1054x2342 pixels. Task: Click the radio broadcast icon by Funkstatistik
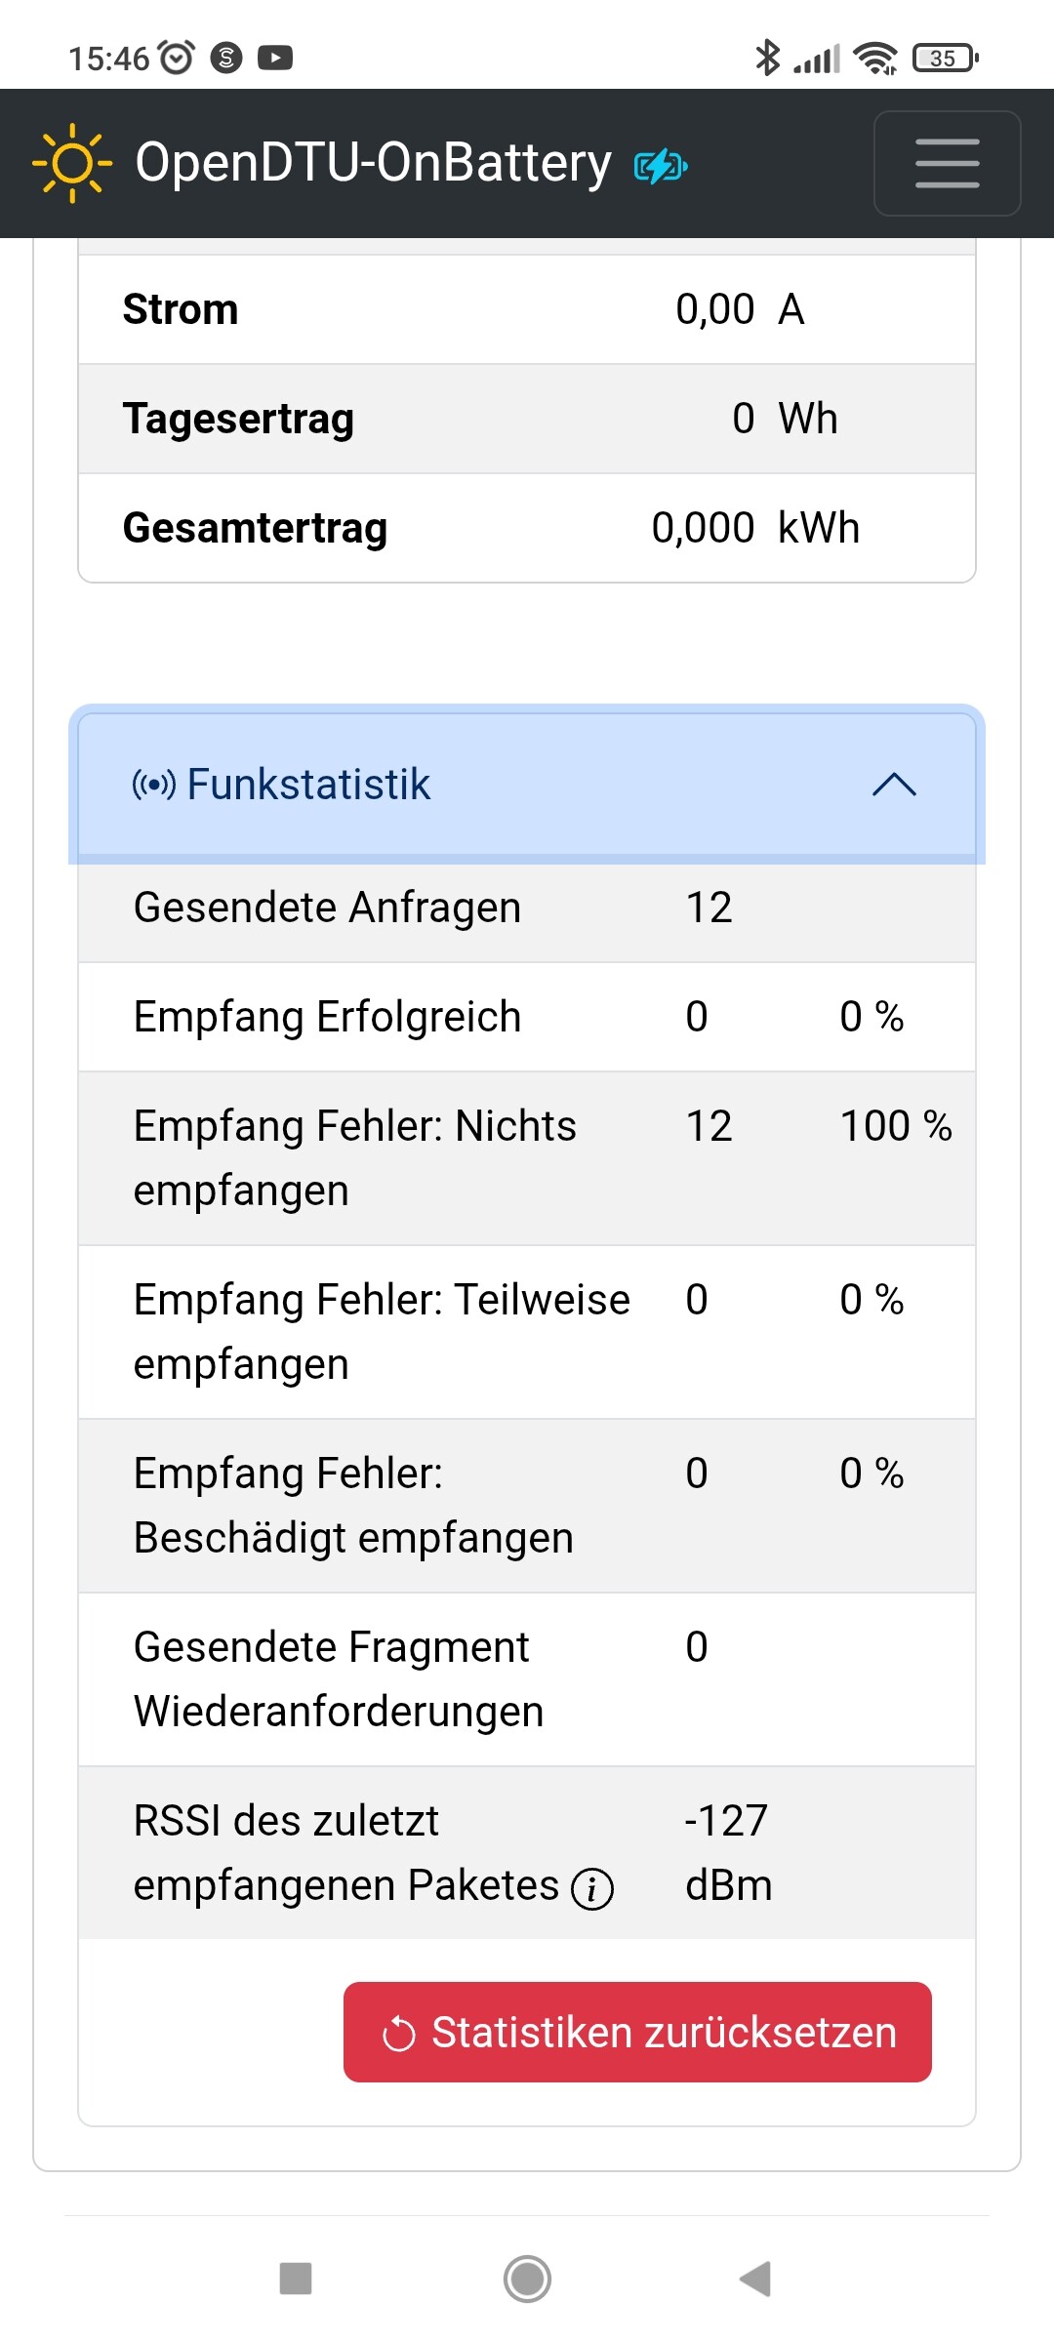coord(154,785)
